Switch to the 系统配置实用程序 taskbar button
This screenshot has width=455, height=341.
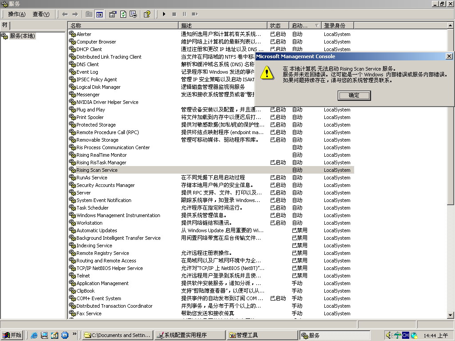[190, 335]
